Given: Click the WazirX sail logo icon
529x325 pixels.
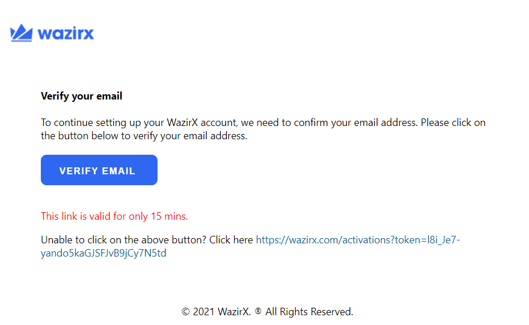Looking at the screenshot, I should 21,33.
